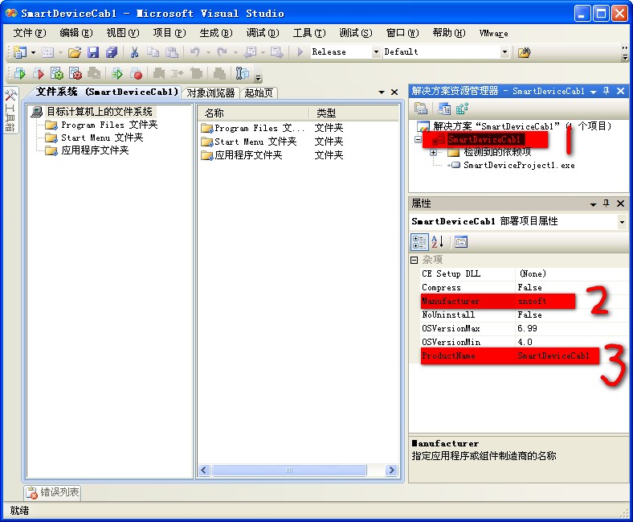Click the green arrow lines toolbar icon
Viewport: 633px width, 522px height.
(117, 73)
